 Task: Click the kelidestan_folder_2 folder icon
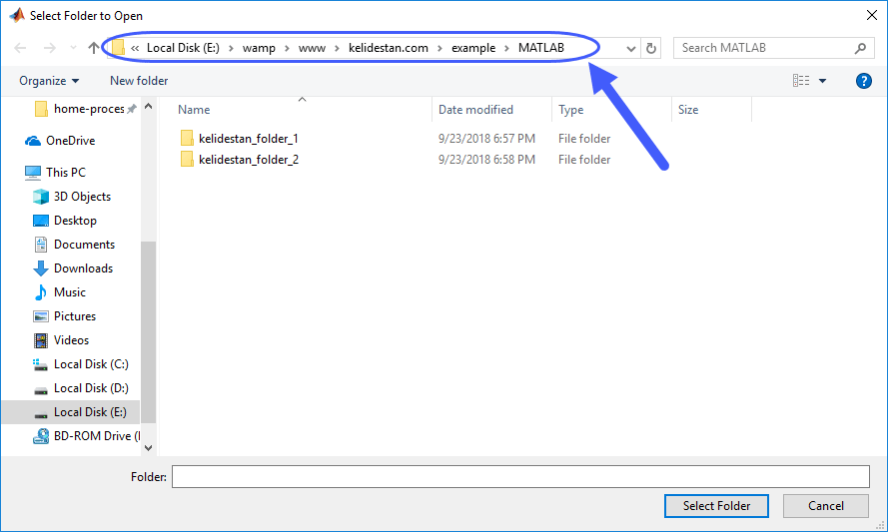coord(187,159)
